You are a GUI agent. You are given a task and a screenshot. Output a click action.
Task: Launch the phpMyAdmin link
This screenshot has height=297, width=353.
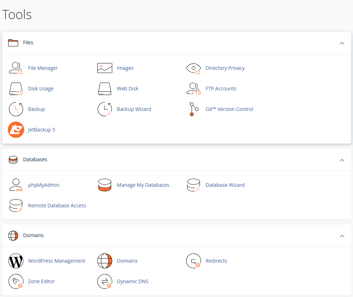(44, 185)
